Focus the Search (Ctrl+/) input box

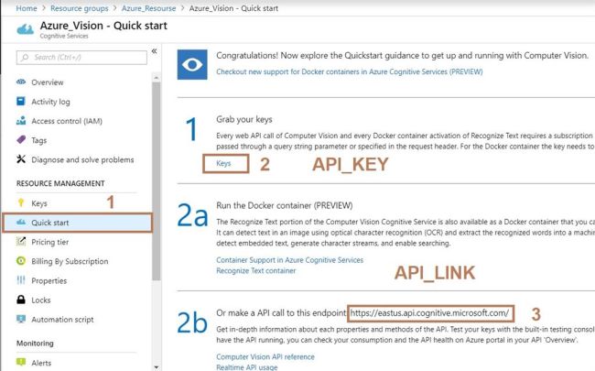tap(81, 58)
